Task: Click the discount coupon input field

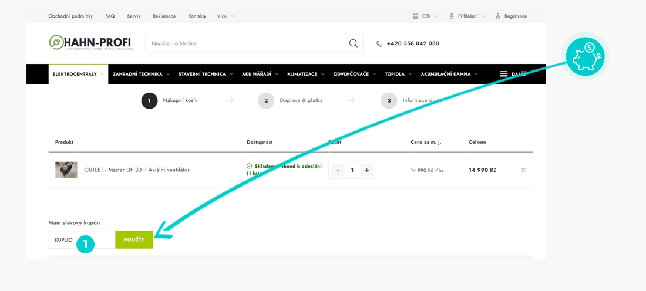Action: [x=82, y=239]
